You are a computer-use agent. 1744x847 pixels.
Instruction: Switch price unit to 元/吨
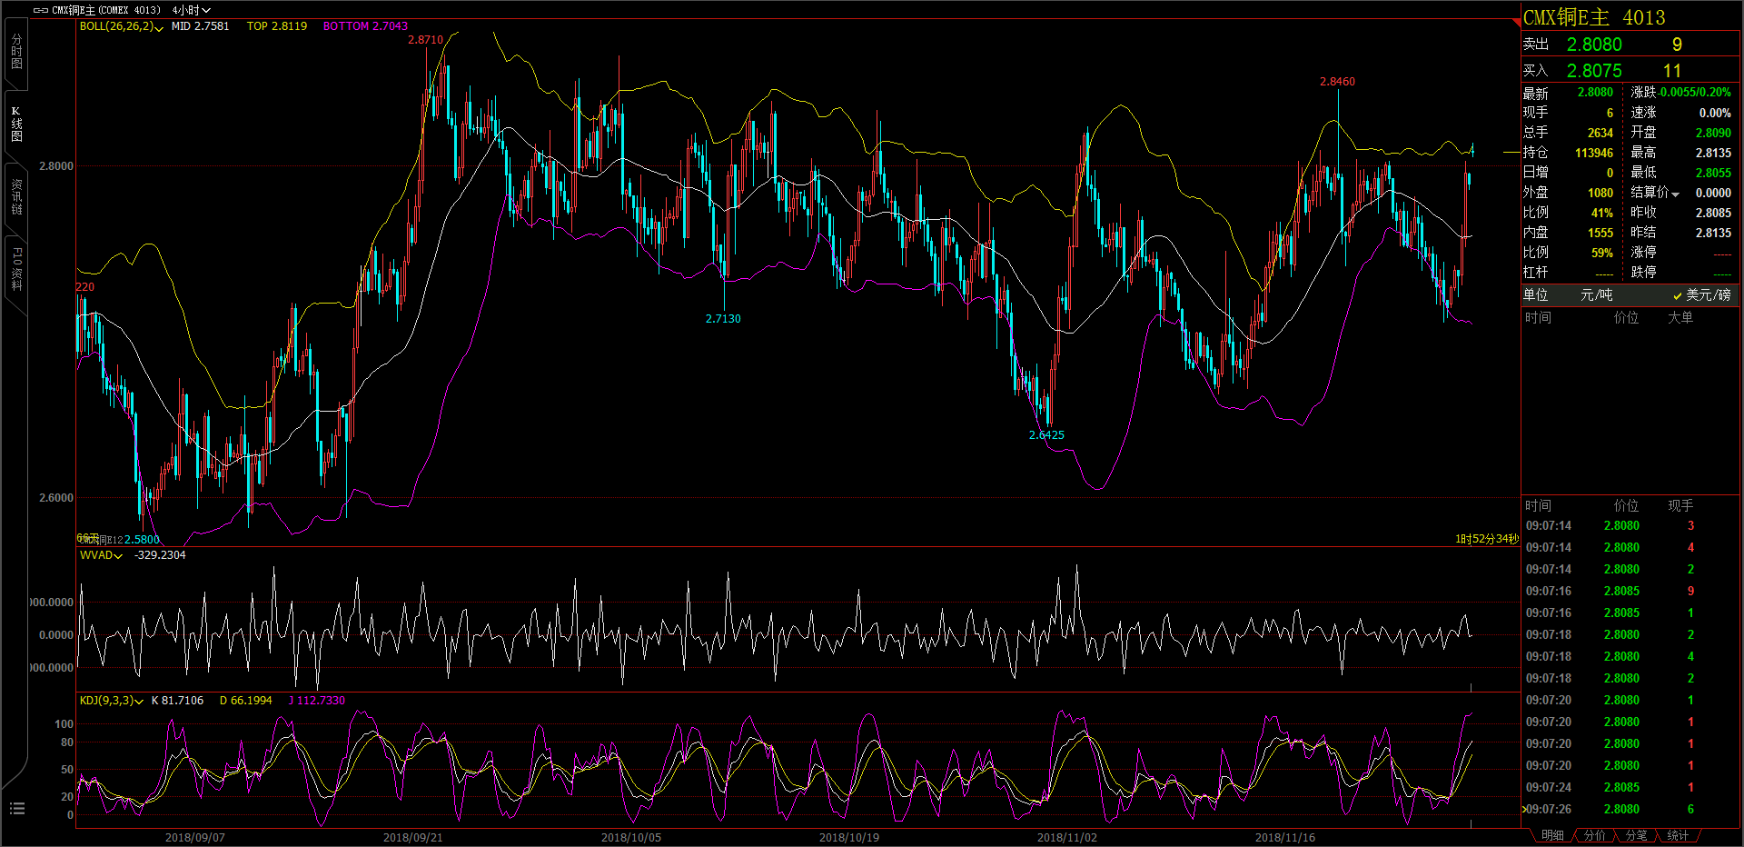pos(1596,294)
